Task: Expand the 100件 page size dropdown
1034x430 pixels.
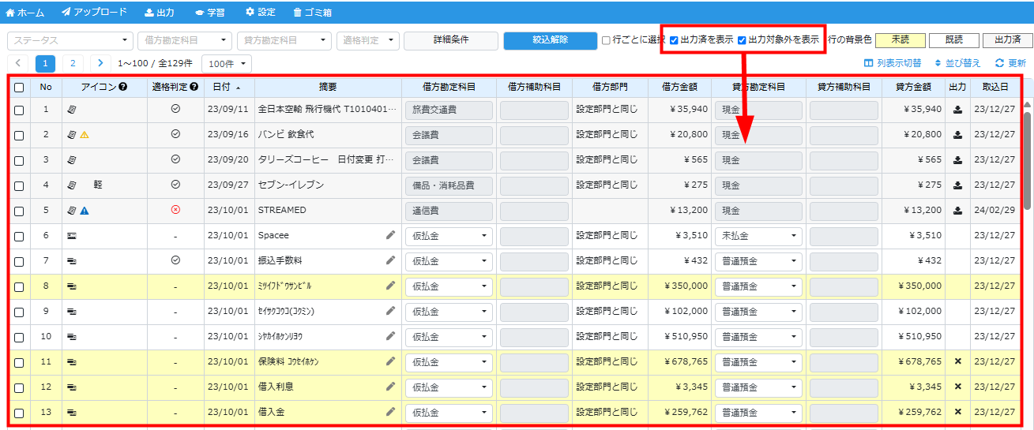Action: click(x=227, y=63)
